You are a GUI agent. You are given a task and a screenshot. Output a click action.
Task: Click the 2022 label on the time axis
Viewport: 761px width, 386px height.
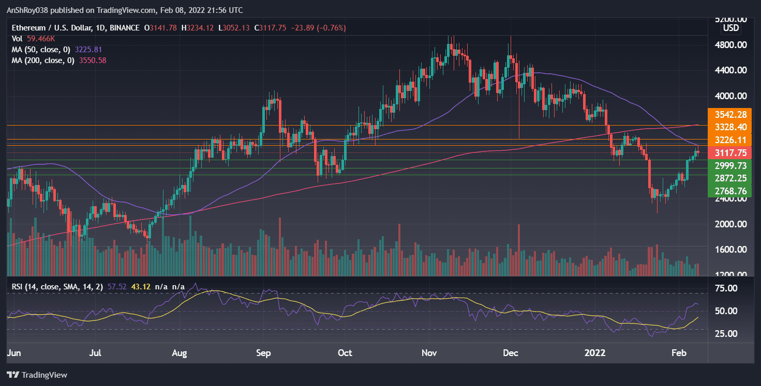pos(595,353)
